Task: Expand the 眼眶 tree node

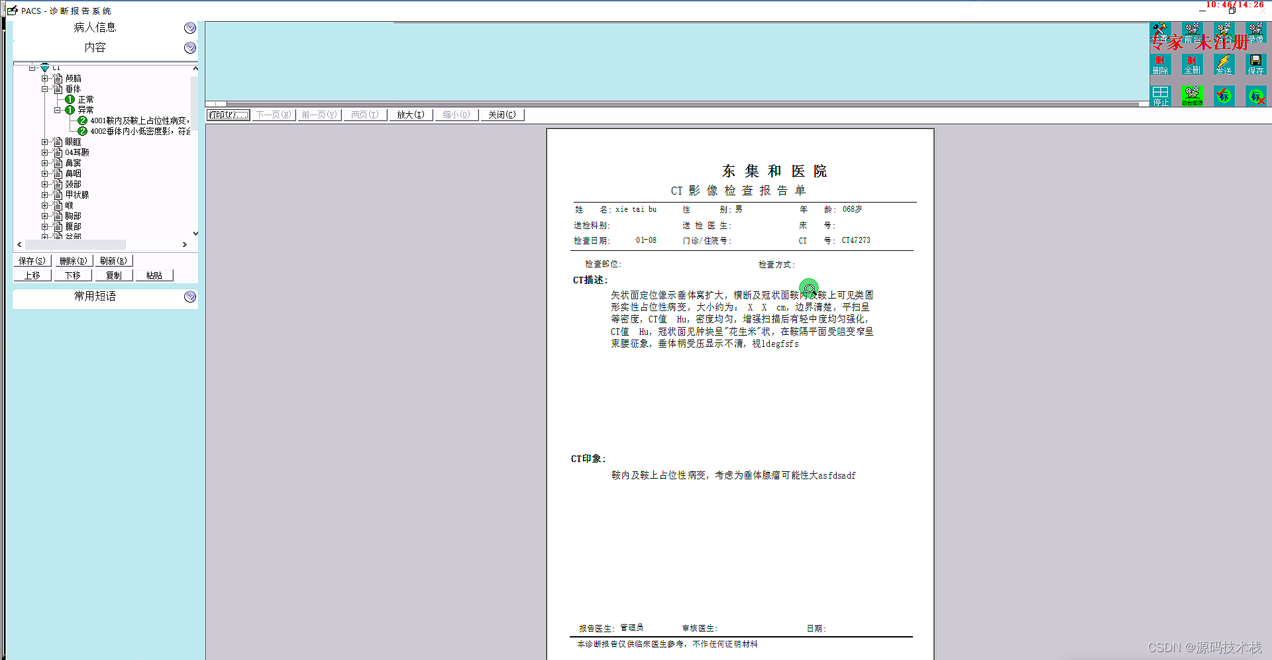Action: [45, 142]
